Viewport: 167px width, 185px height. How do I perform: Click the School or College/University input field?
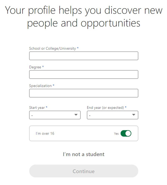click(x=83, y=56)
